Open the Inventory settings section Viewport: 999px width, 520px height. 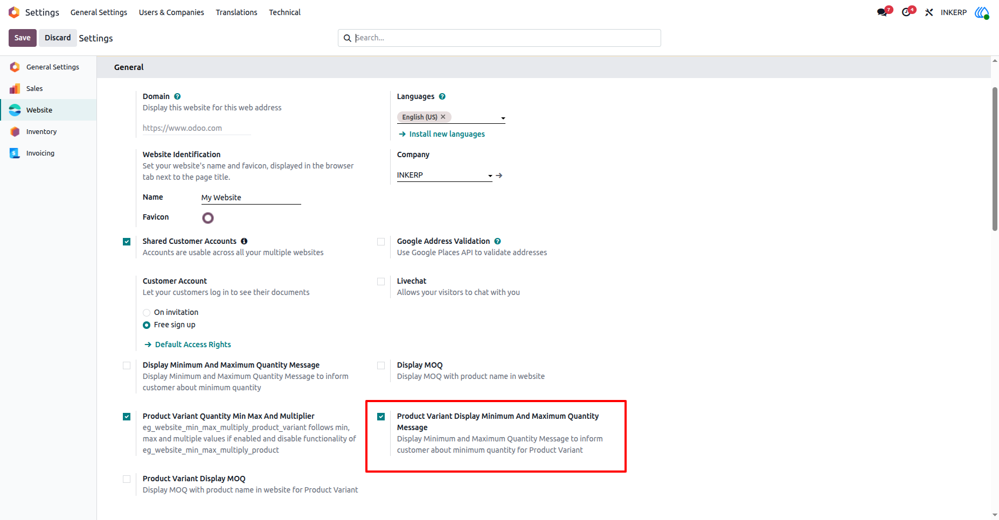pos(48,131)
